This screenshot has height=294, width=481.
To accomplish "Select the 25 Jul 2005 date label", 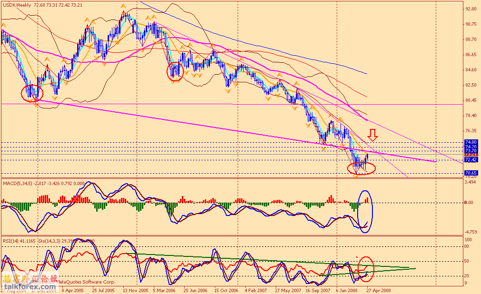I will pos(103,290).
